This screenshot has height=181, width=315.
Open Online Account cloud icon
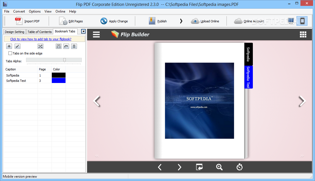(x=238, y=21)
